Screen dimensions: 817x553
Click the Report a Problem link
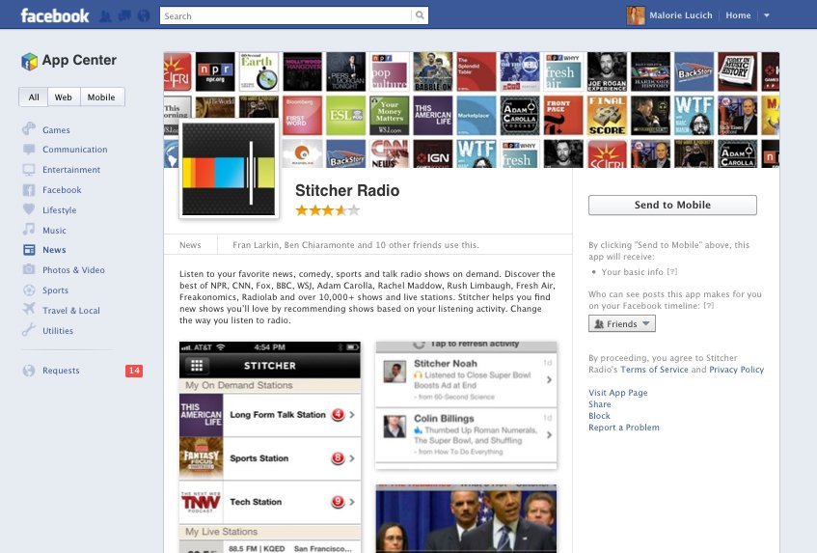624,428
